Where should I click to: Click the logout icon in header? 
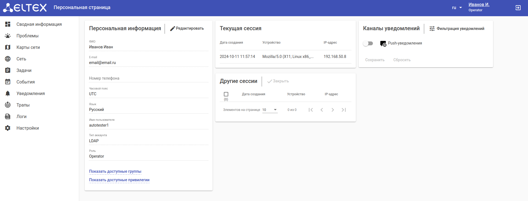[x=518, y=8]
